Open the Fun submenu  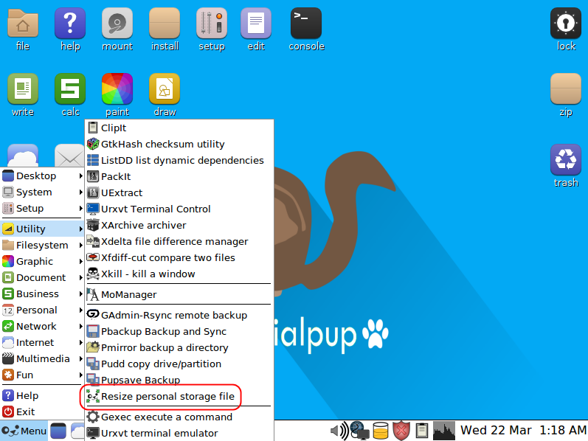point(42,375)
